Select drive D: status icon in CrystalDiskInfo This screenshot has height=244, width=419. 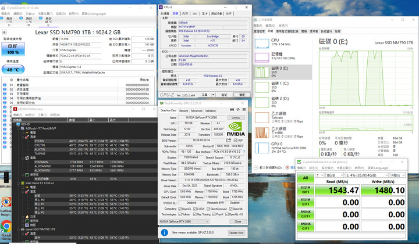pyautogui.click(x=21, y=18)
